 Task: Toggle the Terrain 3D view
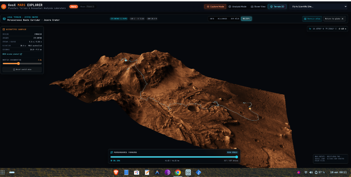pos(277,7)
